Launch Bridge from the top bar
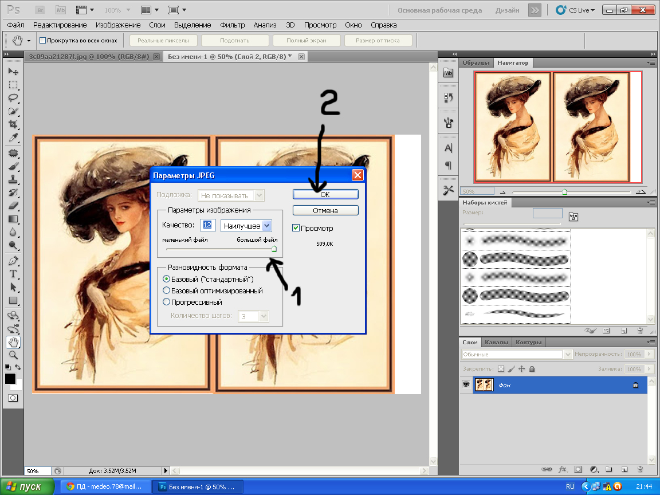This screenshot has height=495, width=660. (x=40, y=10)
